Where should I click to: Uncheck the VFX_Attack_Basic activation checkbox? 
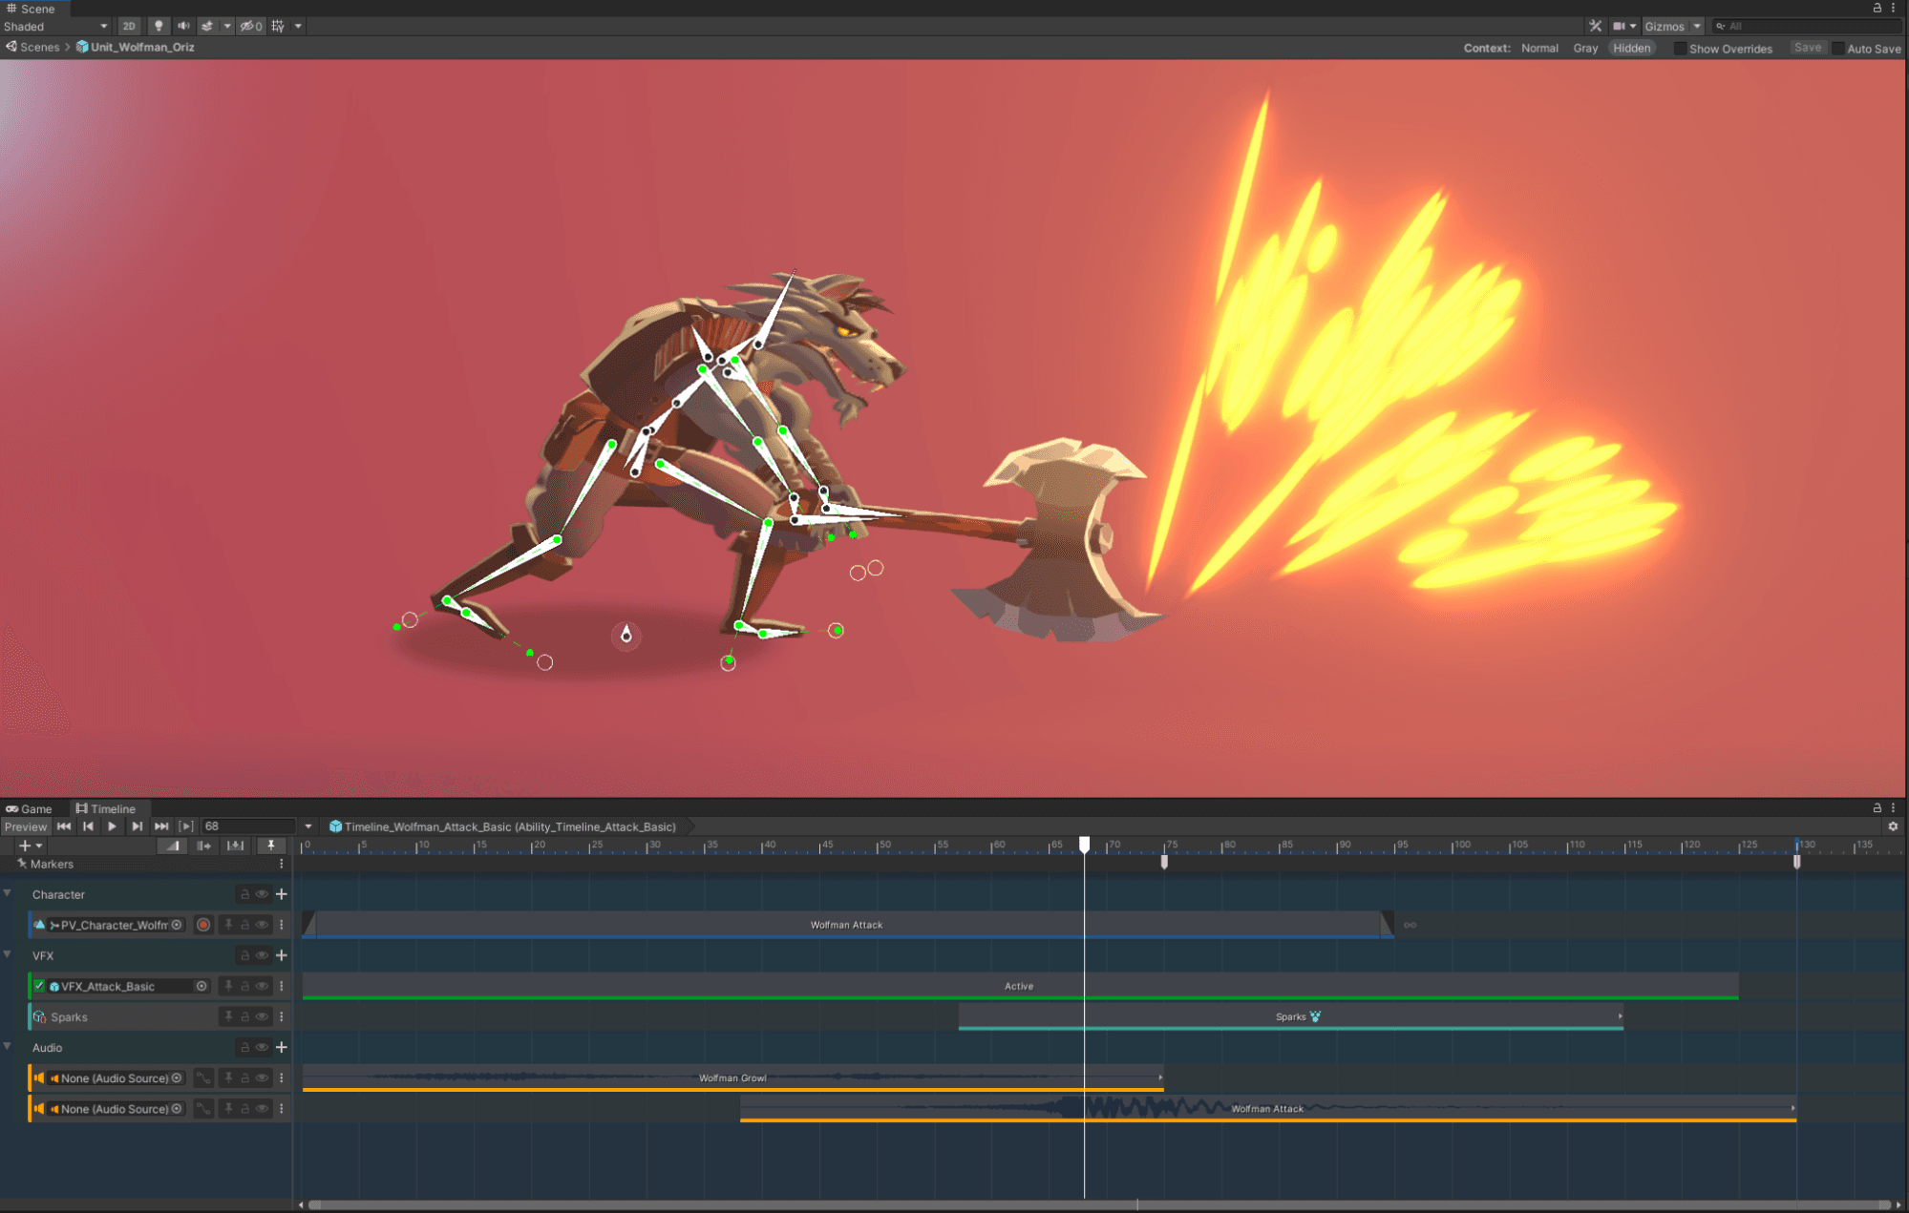(39, 986)
